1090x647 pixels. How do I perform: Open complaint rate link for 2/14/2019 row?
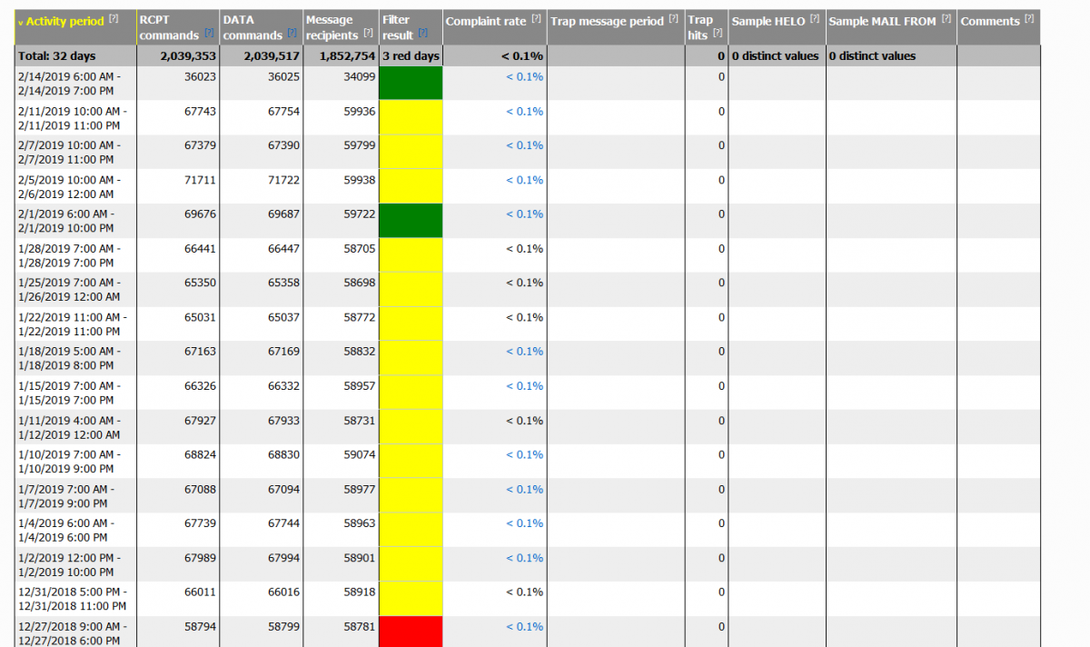(x=525, y=77)
